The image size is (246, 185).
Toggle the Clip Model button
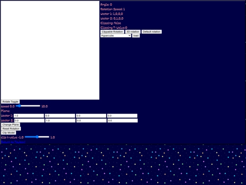pyautogui.click(x=9, y=133)
